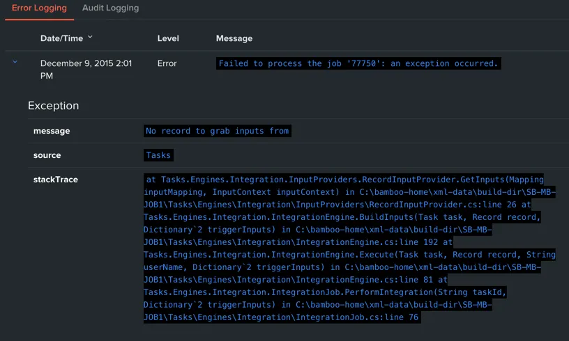
Task: Click the message field label
Action: click(x=52, y=131)
